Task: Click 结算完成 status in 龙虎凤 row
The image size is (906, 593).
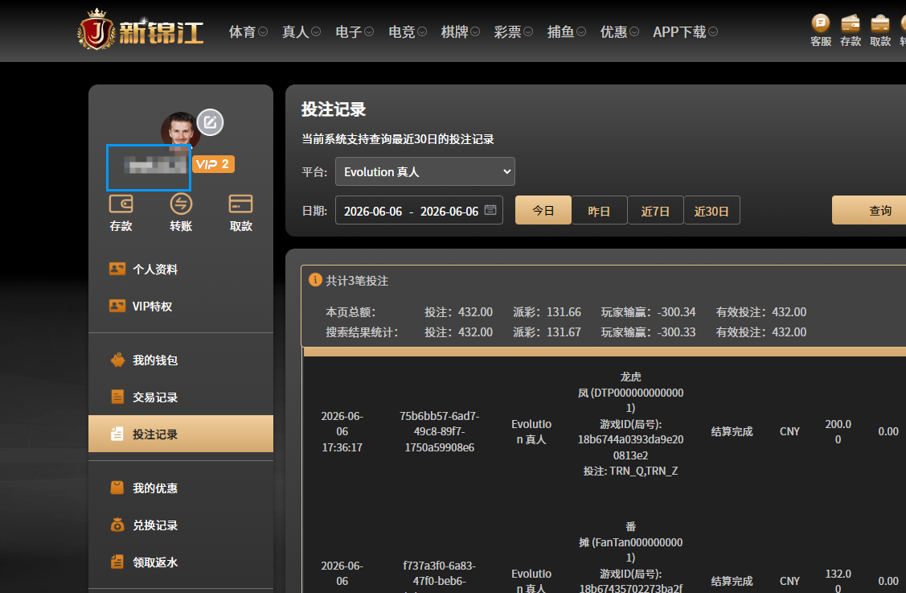Action: [x=732, y=431]
